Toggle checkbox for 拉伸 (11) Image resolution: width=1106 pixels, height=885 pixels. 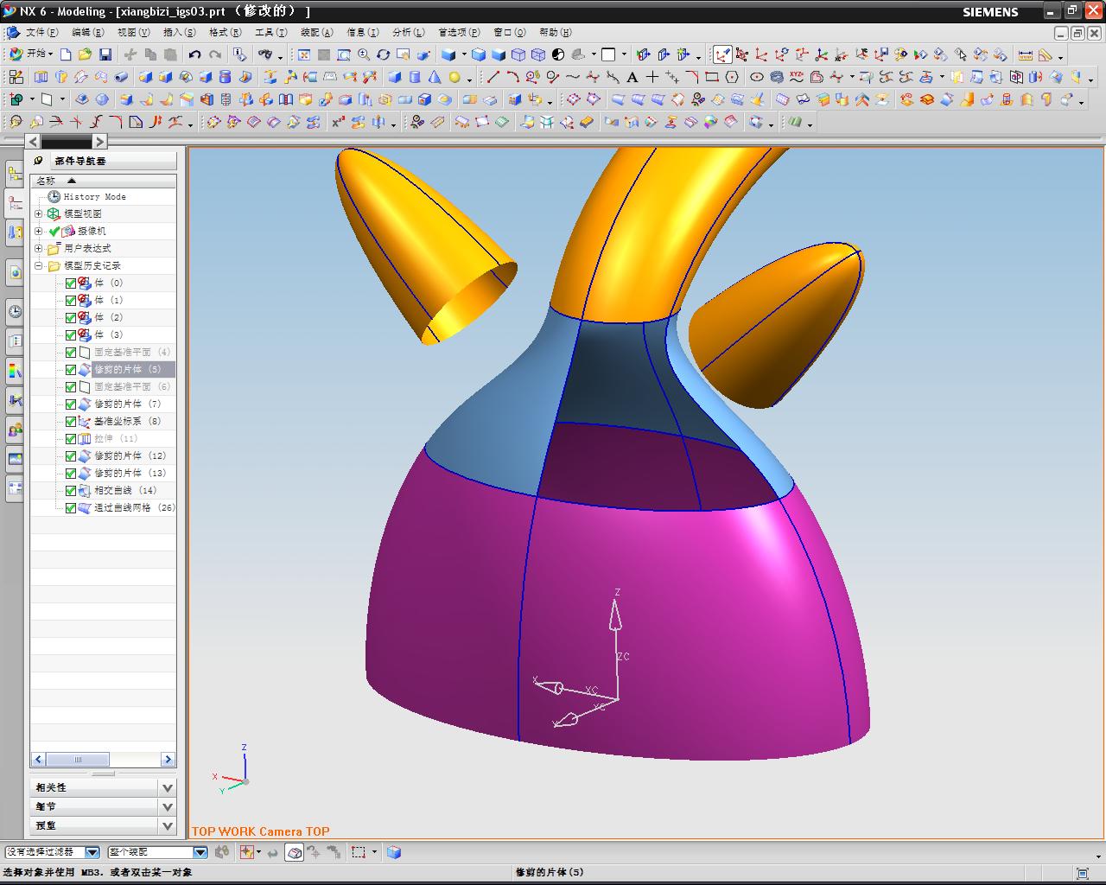pyautogui.click(x=71, y=438)
